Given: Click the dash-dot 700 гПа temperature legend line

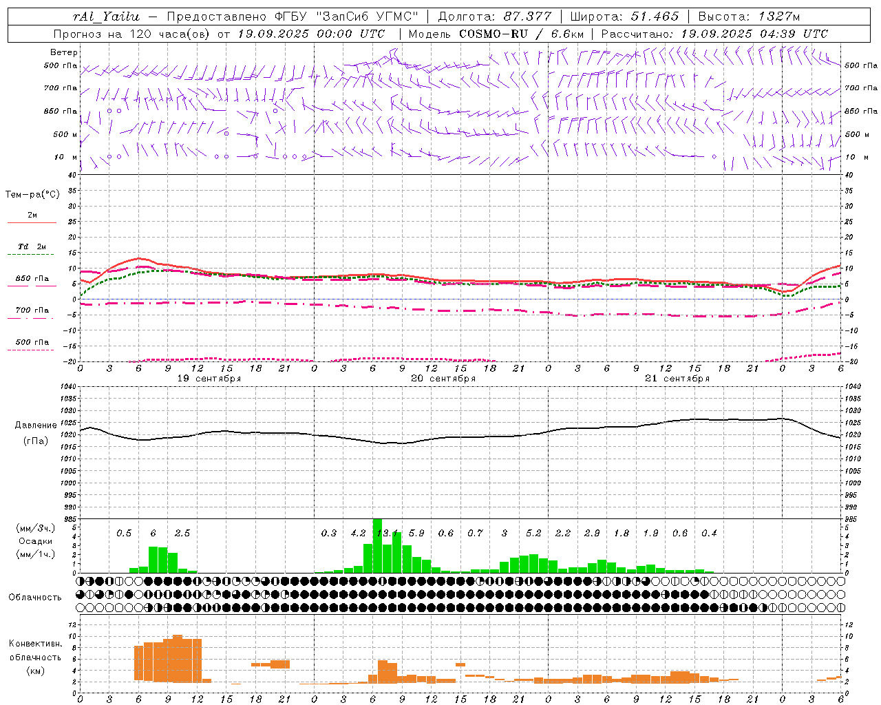Looking at the screenshot, I should [x=30, y=319].
